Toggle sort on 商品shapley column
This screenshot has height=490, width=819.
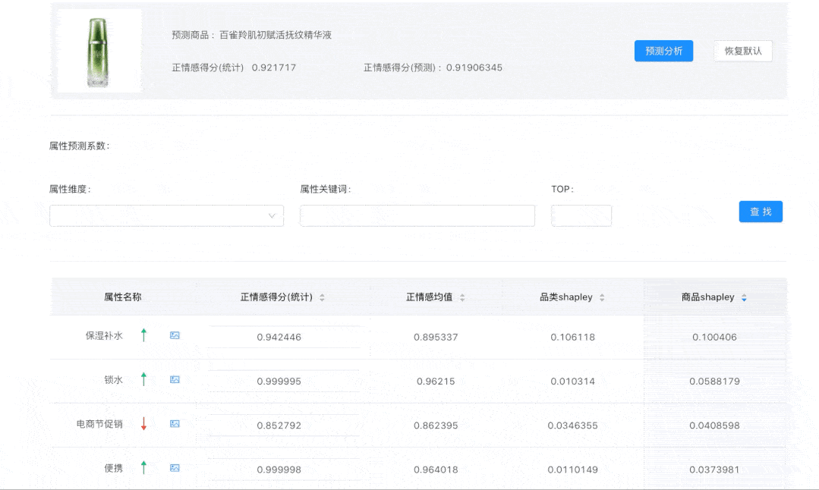[744, 297]
